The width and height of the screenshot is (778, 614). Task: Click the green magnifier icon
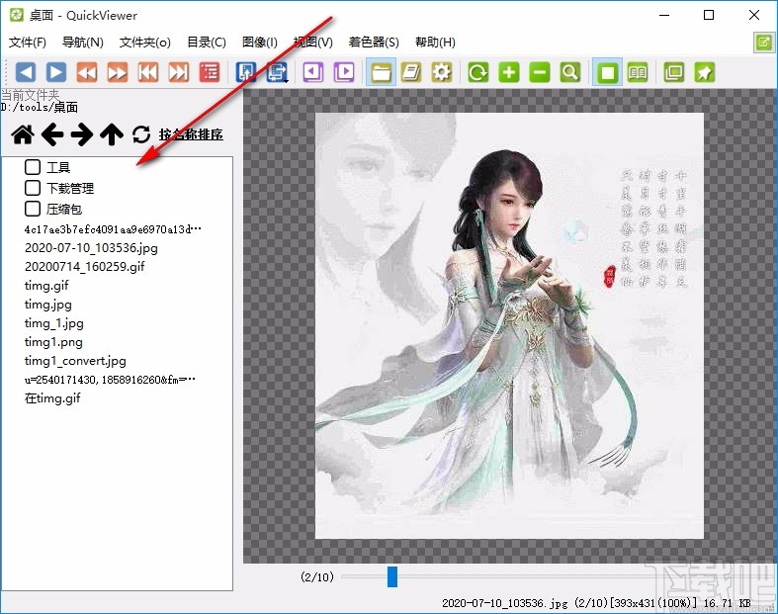click(570, 72)
